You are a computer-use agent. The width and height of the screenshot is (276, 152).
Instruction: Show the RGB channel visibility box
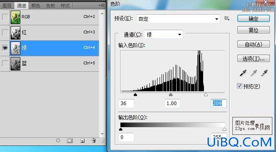click(5, 17)
